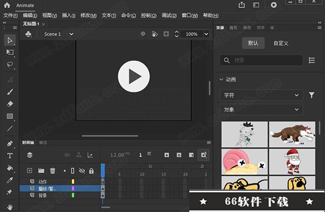The height and width of the screenshot is (212, 325).
Task: Choose the Rectangle tool
Action: (x=10, y=116)
